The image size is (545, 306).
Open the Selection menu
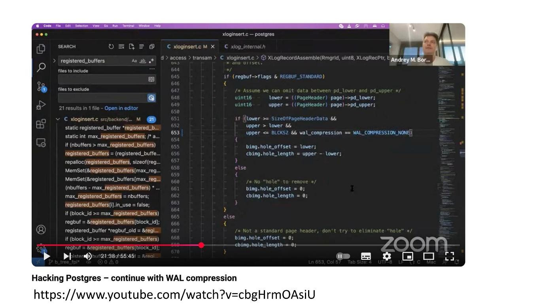(x=81, y=26)
